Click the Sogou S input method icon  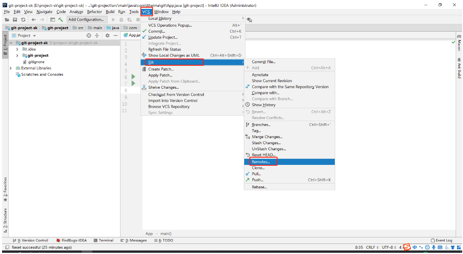tap(407, 247)
